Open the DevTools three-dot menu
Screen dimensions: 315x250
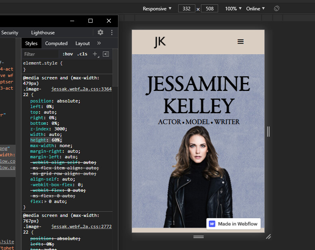point(112,32)
